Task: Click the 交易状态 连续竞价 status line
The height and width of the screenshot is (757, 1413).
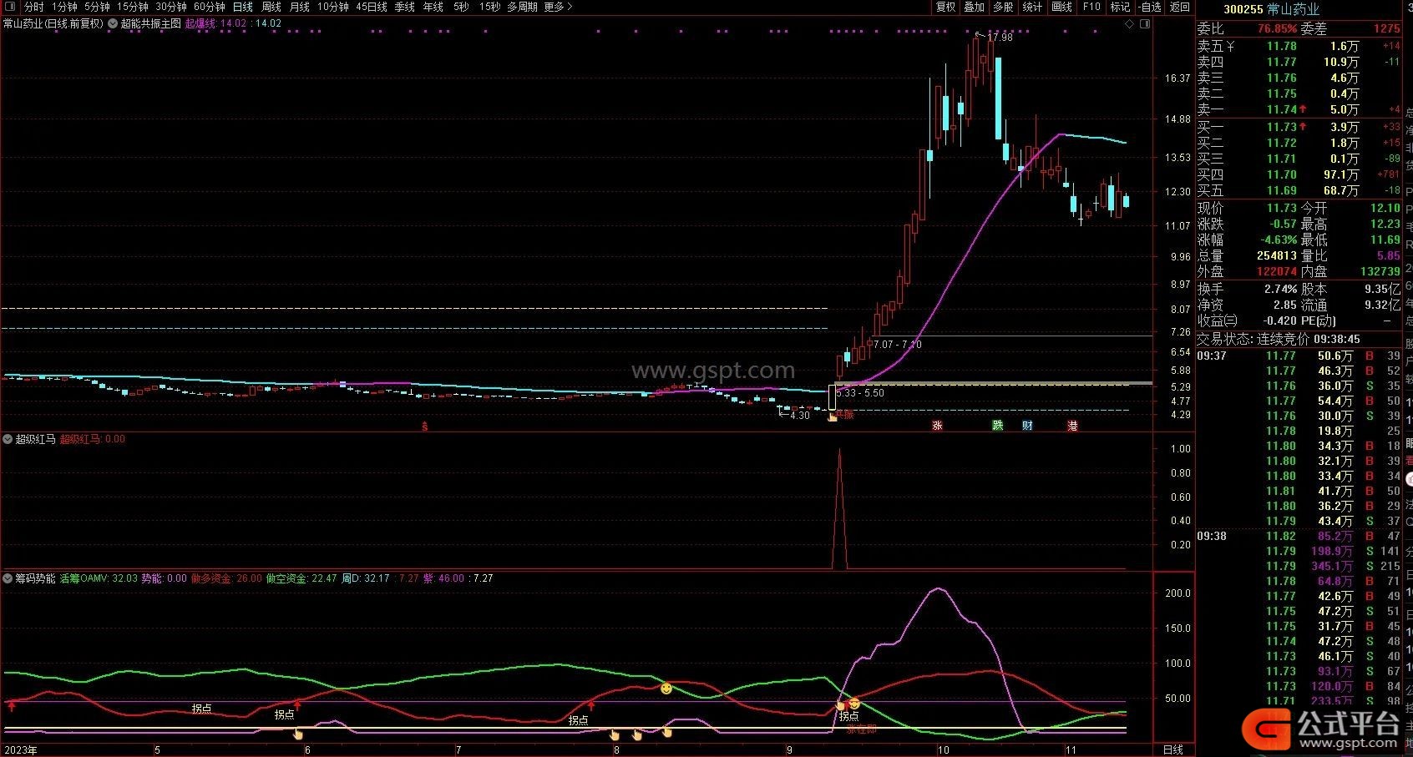Action: (1279, 339)
